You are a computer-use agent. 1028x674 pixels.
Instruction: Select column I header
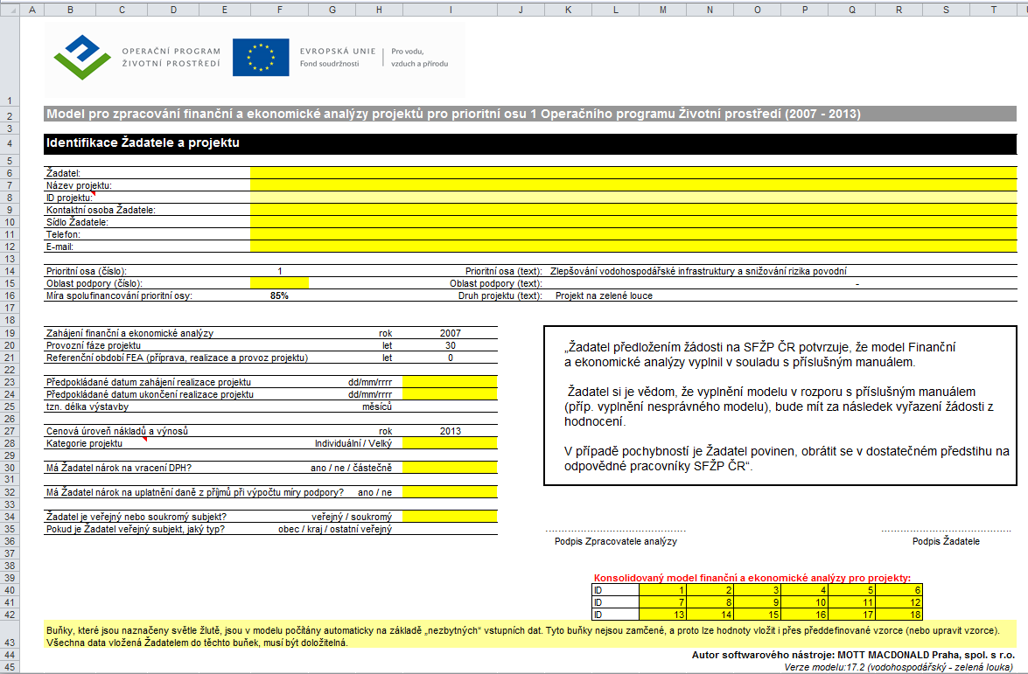click(450, 10)
